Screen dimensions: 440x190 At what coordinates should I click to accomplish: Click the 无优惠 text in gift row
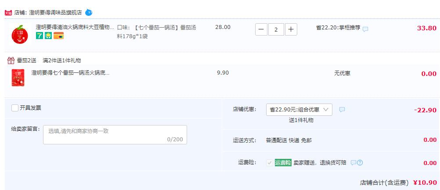342,73
